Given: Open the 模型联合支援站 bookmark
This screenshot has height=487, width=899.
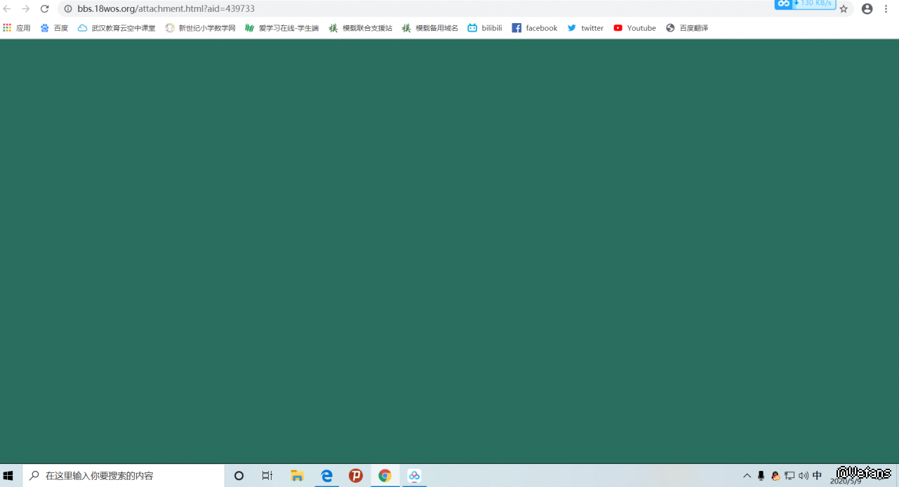Looking at the screenshot, I should pyautogui.click(x=361, y=28).
